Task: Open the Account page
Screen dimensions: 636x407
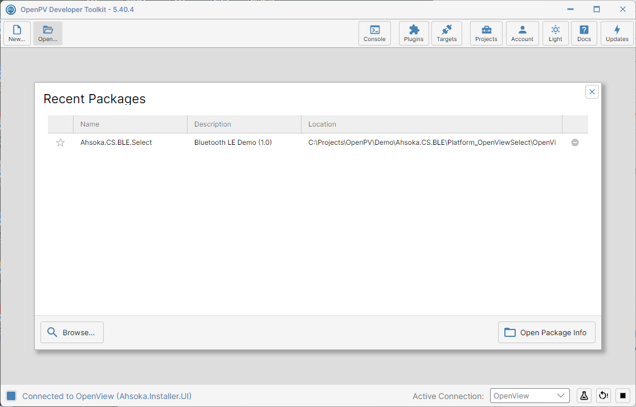Action: click(523, 33)
